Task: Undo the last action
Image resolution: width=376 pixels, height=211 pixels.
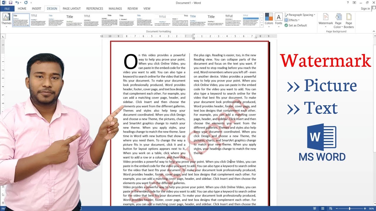Action: [x=17, y=3]
